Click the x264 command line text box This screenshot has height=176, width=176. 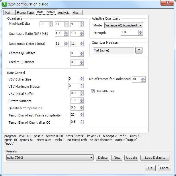[75, 141]
